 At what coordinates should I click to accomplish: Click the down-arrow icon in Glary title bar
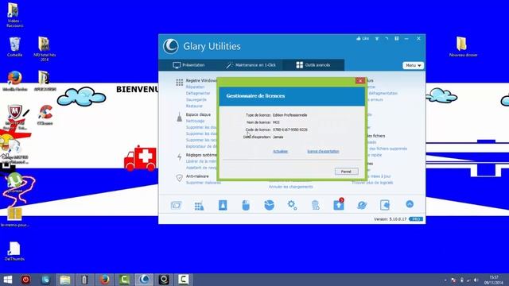click(x=377, y=39)
